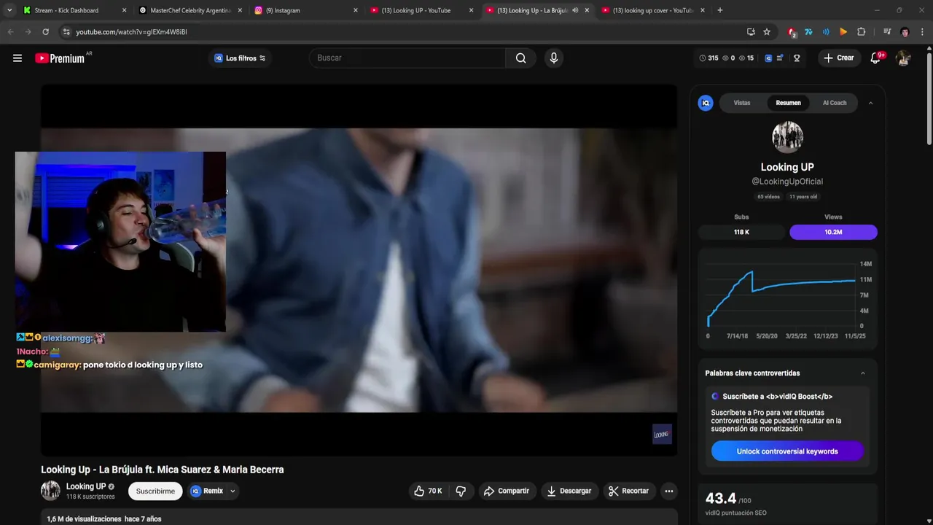Click the video title La Brújula text

(163, 470)
